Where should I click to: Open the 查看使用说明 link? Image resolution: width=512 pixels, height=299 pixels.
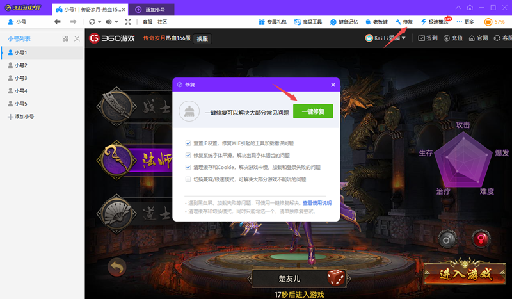317,203
